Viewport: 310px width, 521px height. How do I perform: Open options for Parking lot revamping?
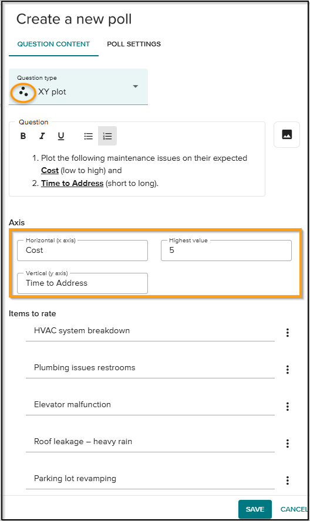pos(287,480)
